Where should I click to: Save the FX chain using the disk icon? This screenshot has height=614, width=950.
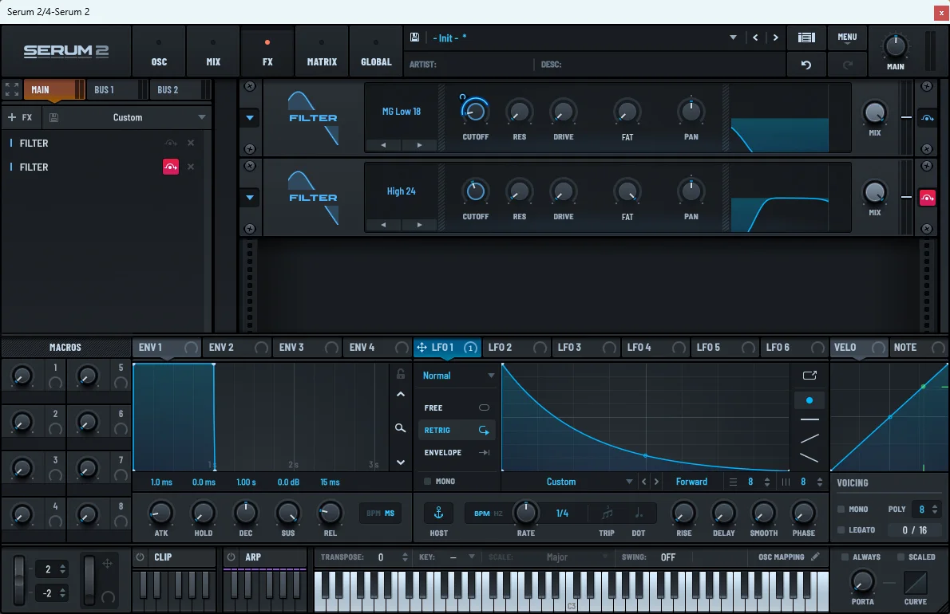click(53, 117)
